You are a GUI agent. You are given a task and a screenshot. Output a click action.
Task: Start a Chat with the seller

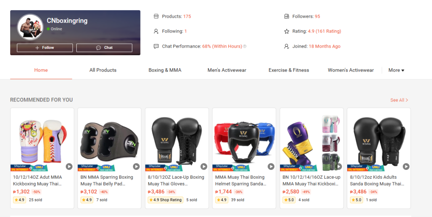click(x=104, y=48)
